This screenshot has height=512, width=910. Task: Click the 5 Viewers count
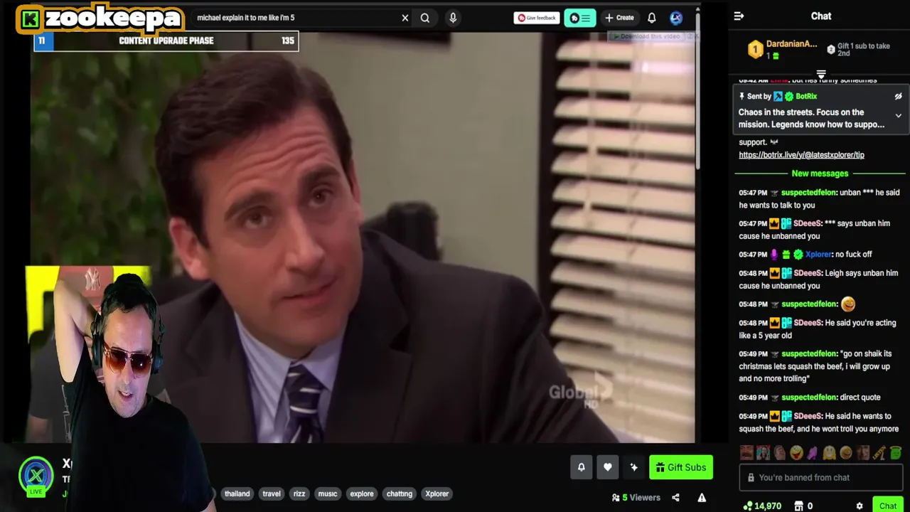pyautogui.click(x=636, y=498)
